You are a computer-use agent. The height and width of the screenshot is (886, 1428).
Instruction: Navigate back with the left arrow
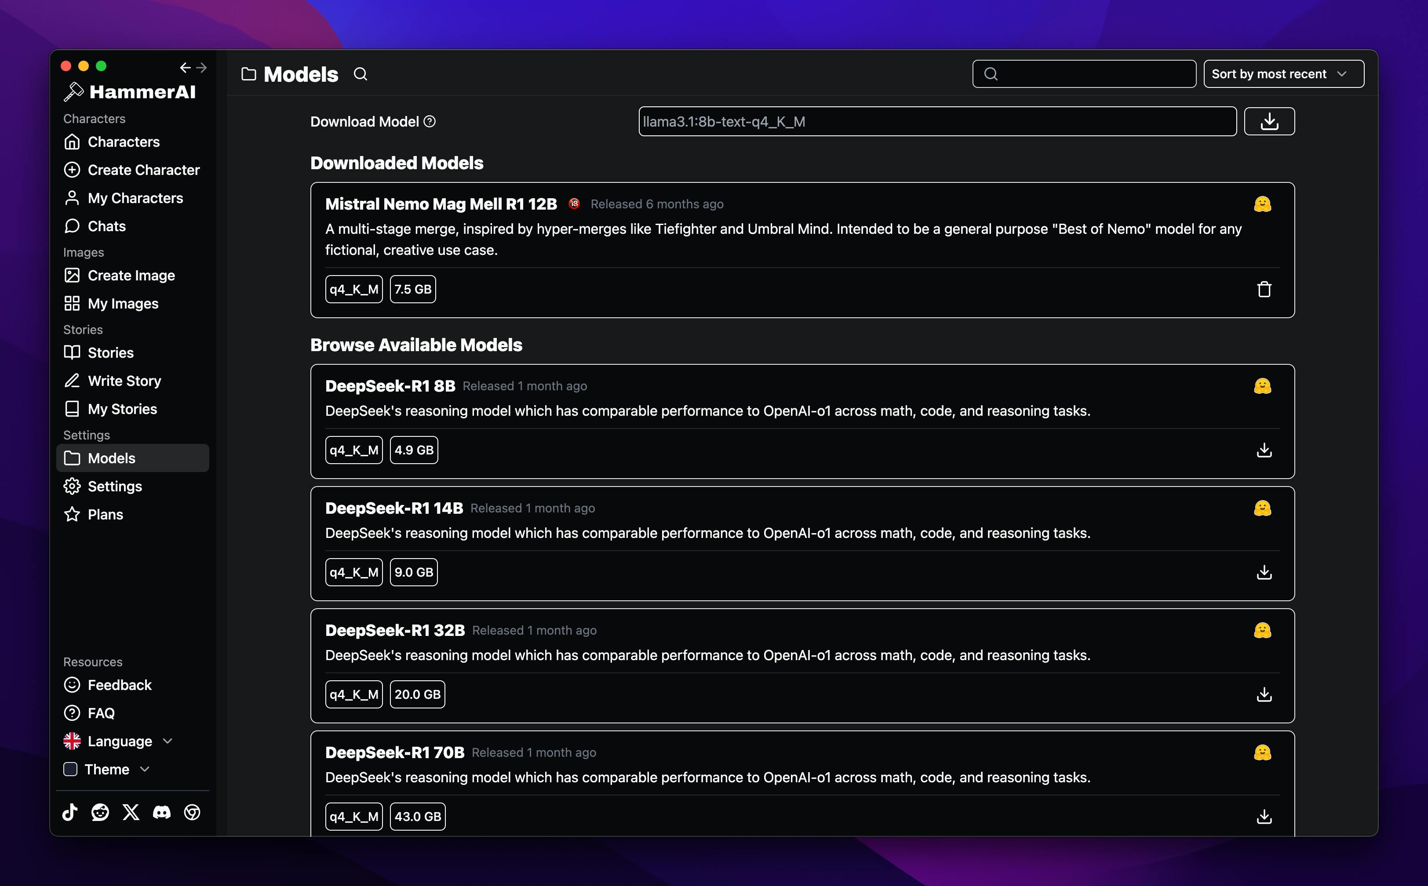[185, 68]
